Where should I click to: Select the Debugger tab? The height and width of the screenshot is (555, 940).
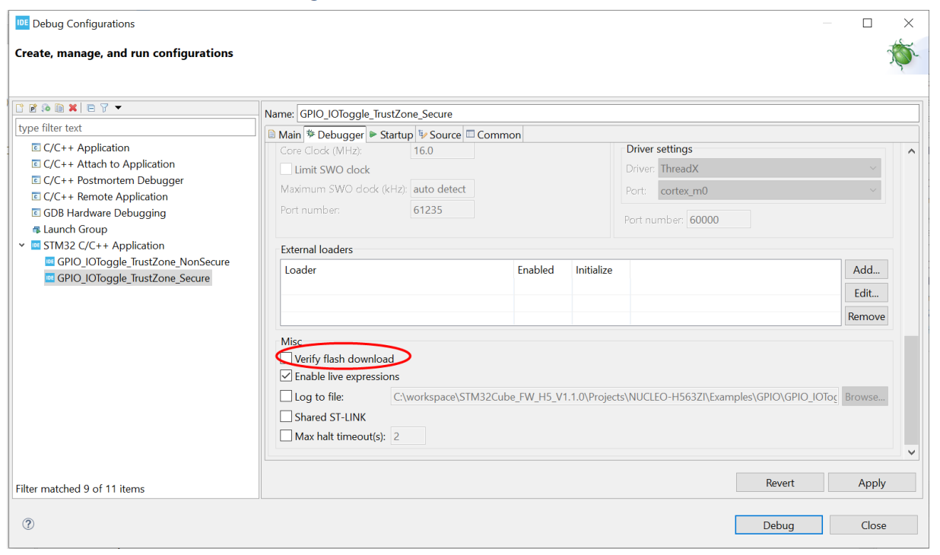[335, 135]
